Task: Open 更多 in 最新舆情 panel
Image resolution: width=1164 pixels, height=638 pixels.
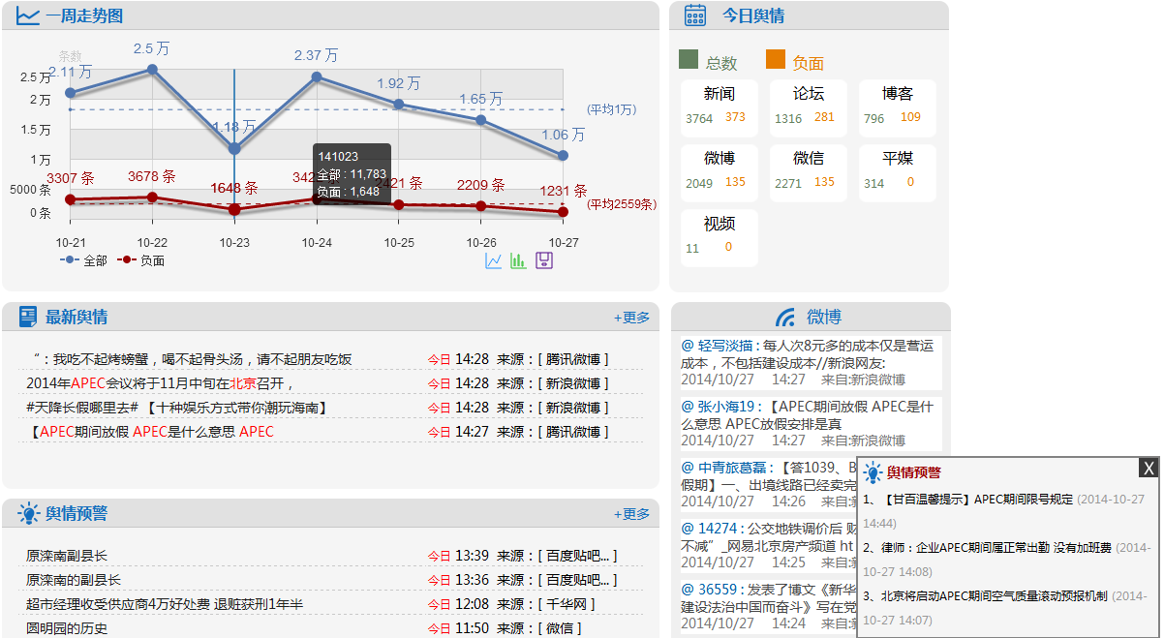Action: tap(631, 318)
